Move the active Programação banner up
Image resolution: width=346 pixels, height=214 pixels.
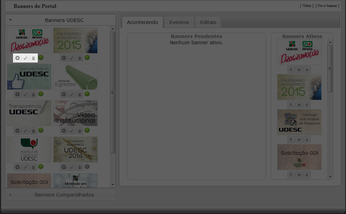(291, 70)
